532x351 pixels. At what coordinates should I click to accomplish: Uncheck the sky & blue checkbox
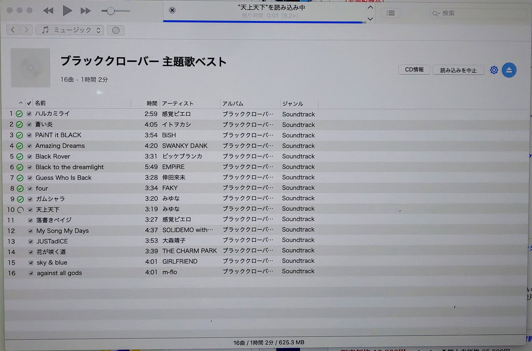(31, 262)
